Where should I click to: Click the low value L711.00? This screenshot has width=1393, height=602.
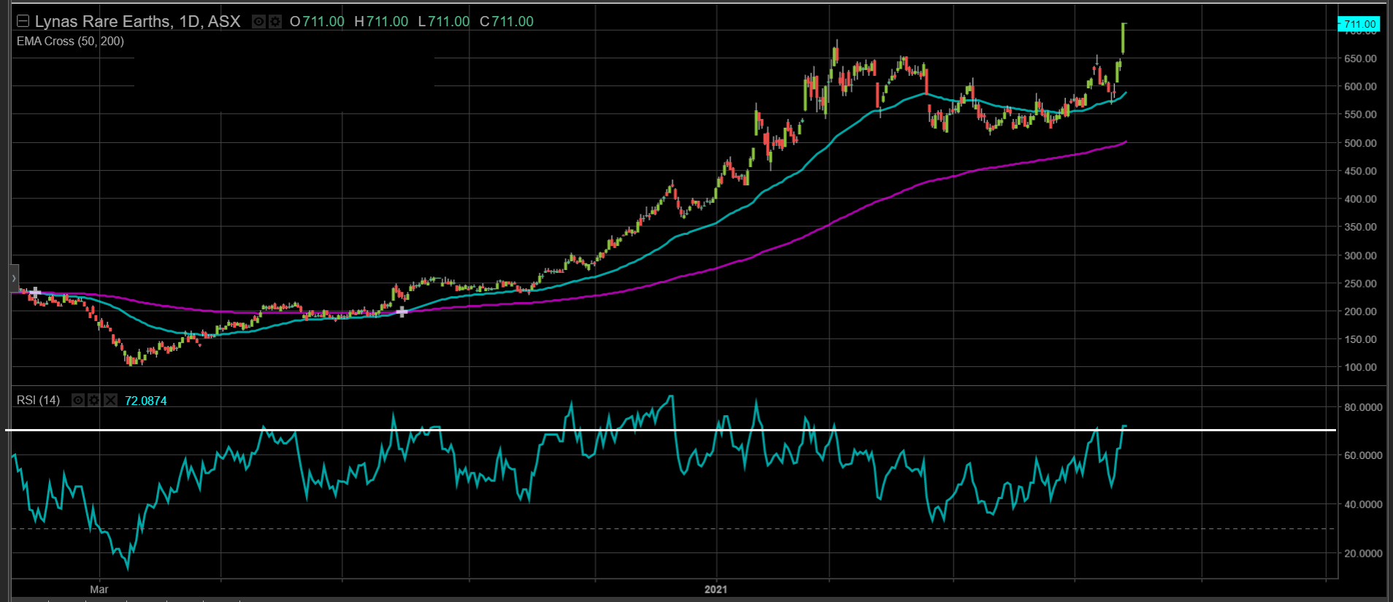click(x=444, y=21)
